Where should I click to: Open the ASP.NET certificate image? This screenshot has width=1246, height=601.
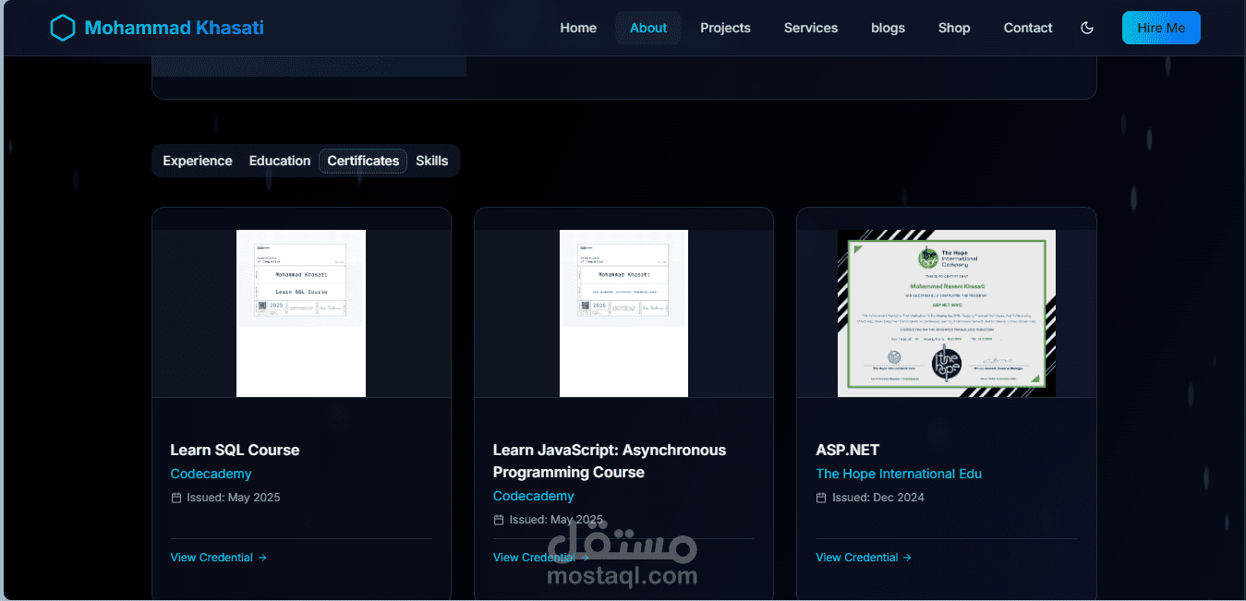pyautogui.click(x=947, y=313)
